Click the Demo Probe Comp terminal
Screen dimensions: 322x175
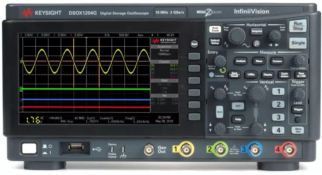coord(112,149)
